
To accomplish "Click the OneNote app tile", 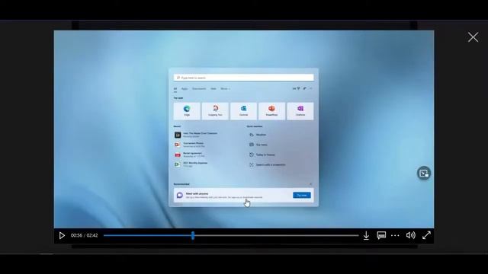I will 300,111.
